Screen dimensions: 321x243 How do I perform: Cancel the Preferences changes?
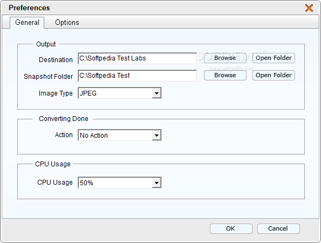point(278,228)
